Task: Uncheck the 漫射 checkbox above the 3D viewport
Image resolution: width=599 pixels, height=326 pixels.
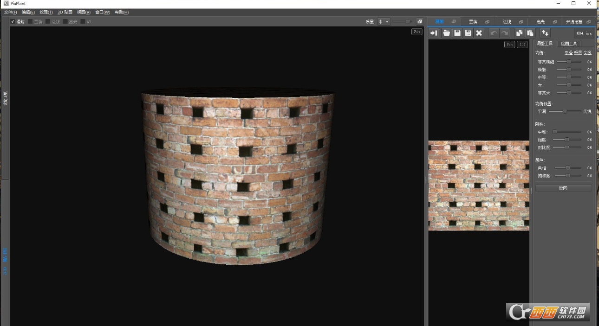Action: tap(13, 21)
